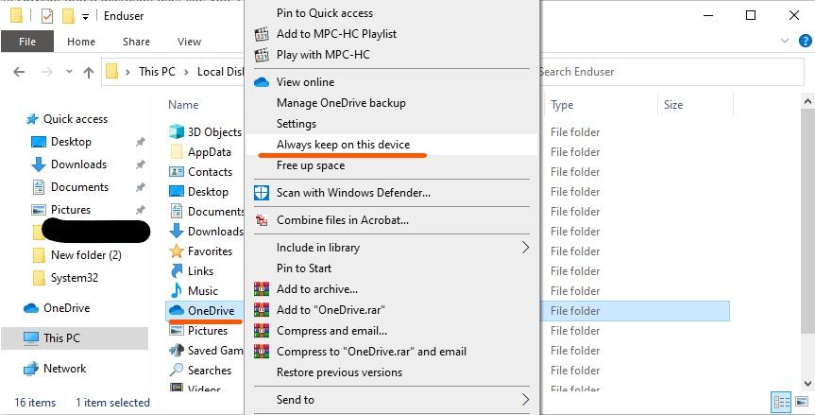
Task: Click WinRAR icon beside Compress and email
Action: point(262,331)
